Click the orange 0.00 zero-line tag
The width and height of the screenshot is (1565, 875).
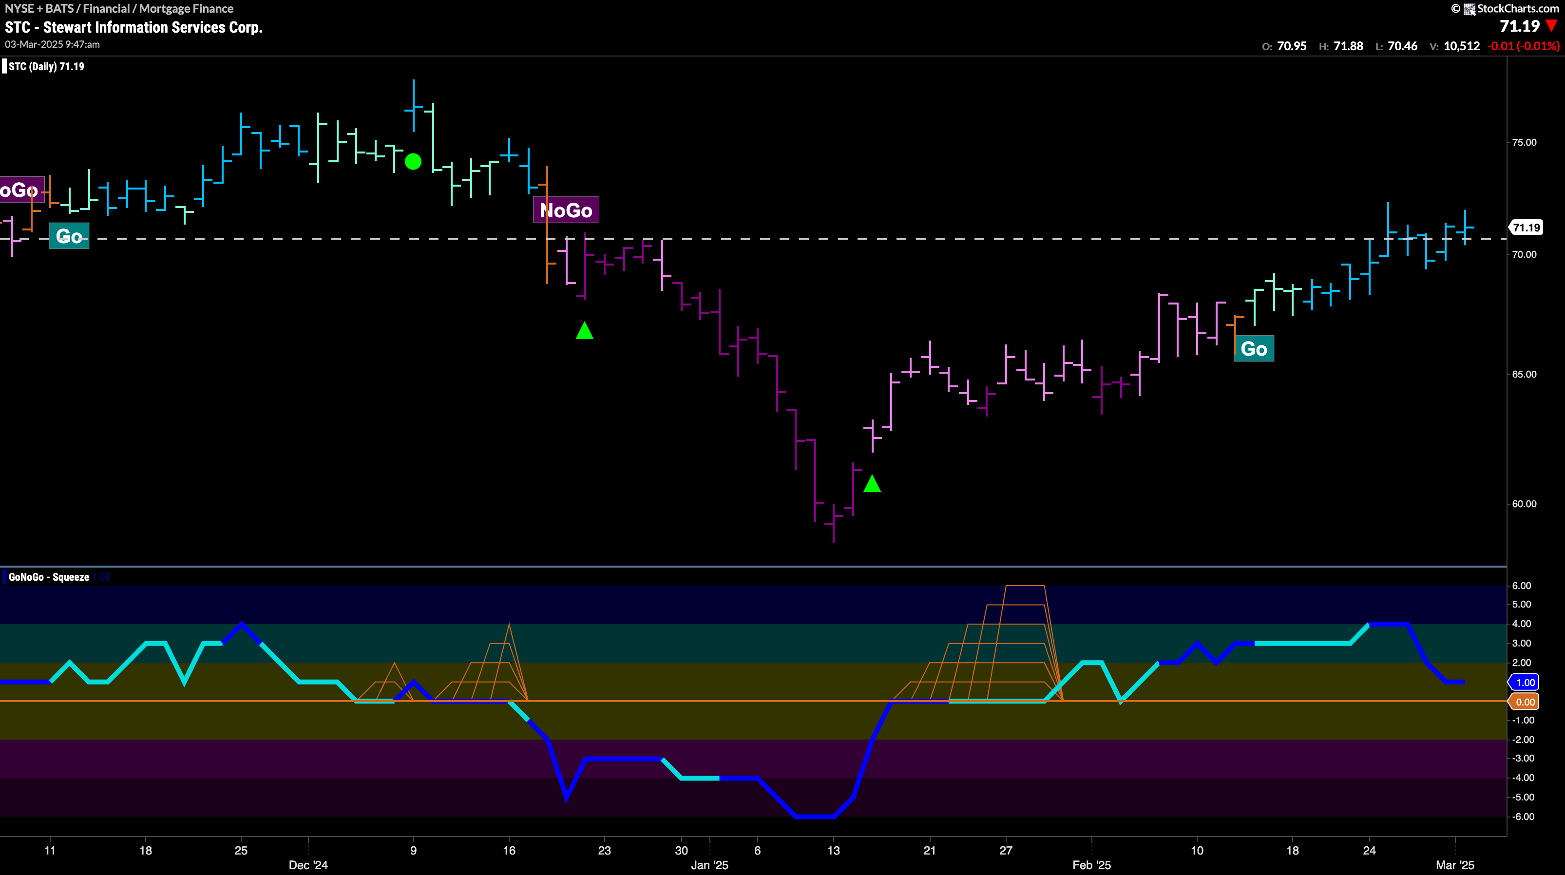pos(1524,702)
